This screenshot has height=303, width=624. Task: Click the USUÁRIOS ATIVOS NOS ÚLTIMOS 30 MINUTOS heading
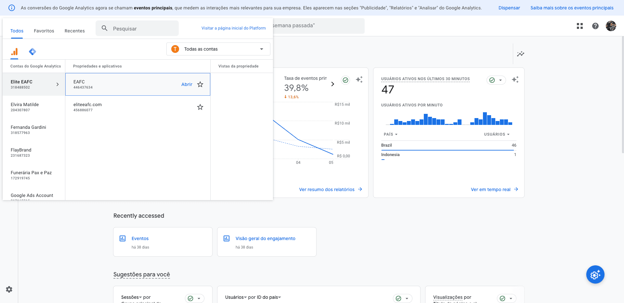425,79
